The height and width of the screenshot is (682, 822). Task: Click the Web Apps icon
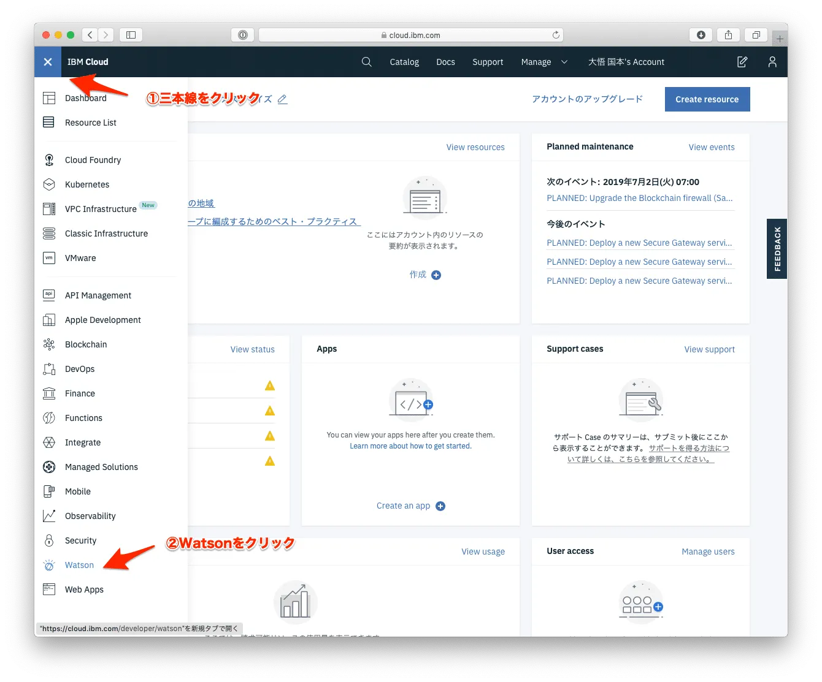click(x=49, y=589)
